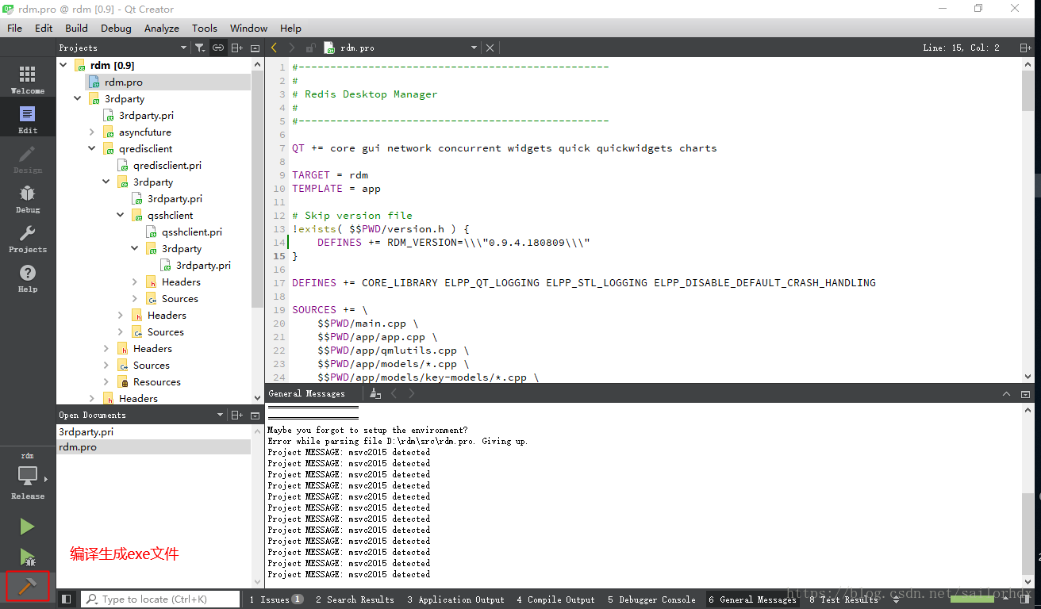Expand the Resources folder
This screenshot has width=1041, height=609.
pyautogui.click(x=107, y=382)
